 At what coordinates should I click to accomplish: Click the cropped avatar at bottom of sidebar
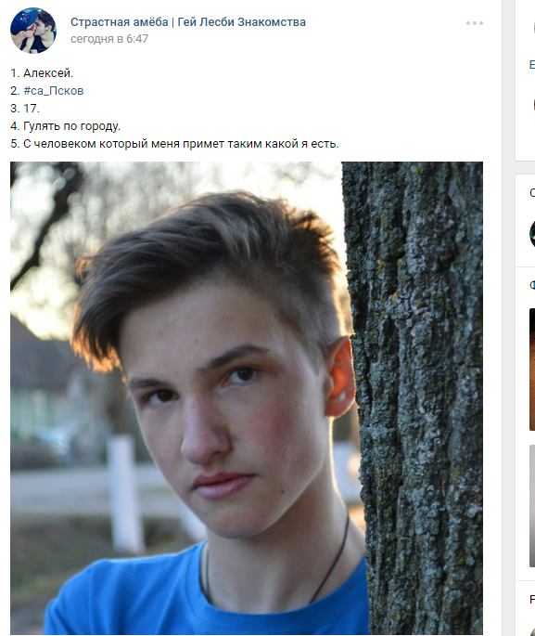tap(532, 630)
